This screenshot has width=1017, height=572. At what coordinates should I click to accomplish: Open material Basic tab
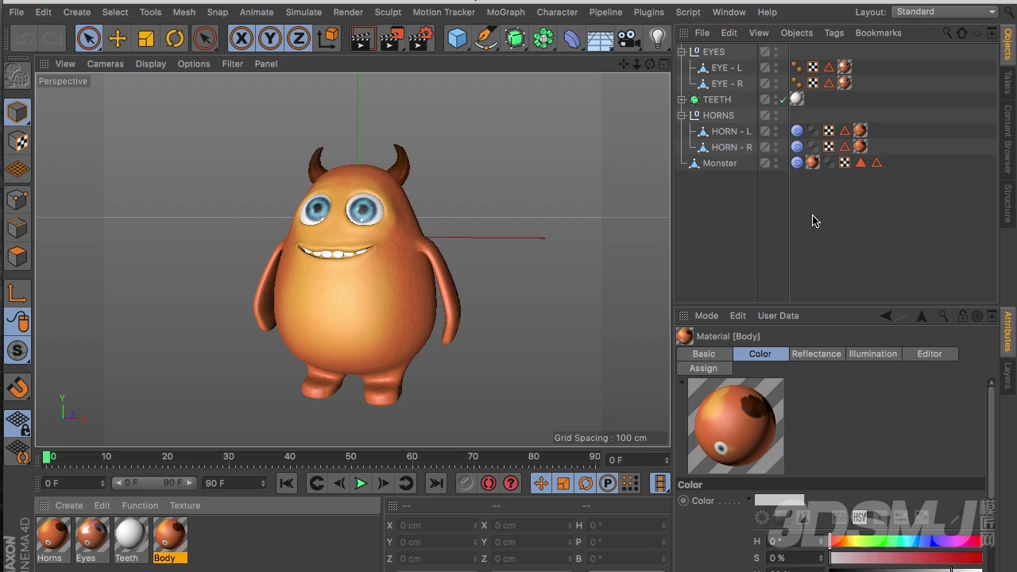click(704, 354)
